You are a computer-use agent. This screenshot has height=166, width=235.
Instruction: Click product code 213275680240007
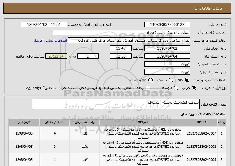coord(201,133)
